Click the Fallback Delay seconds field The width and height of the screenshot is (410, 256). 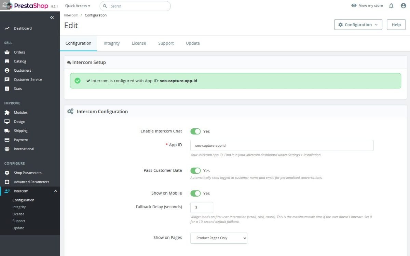pos(202,208)
